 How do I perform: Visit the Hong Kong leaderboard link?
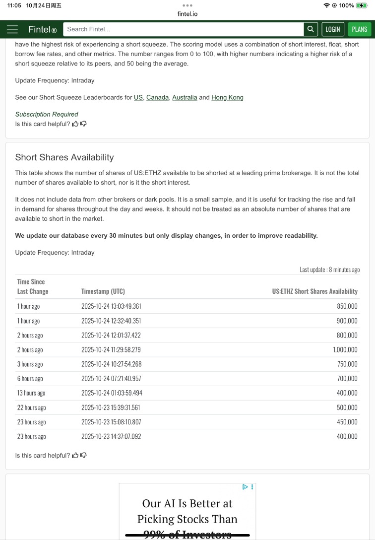click(x=227, y=98)
